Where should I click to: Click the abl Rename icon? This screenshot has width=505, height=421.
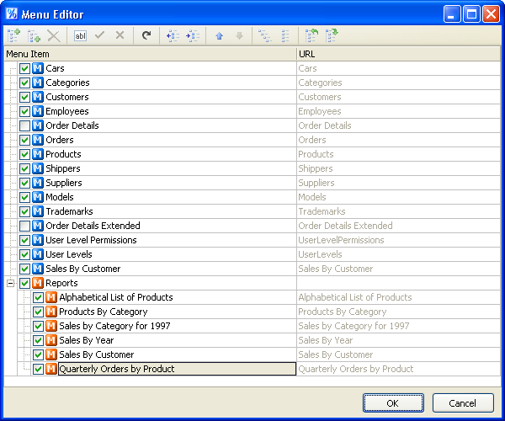(x=80, y=35)
